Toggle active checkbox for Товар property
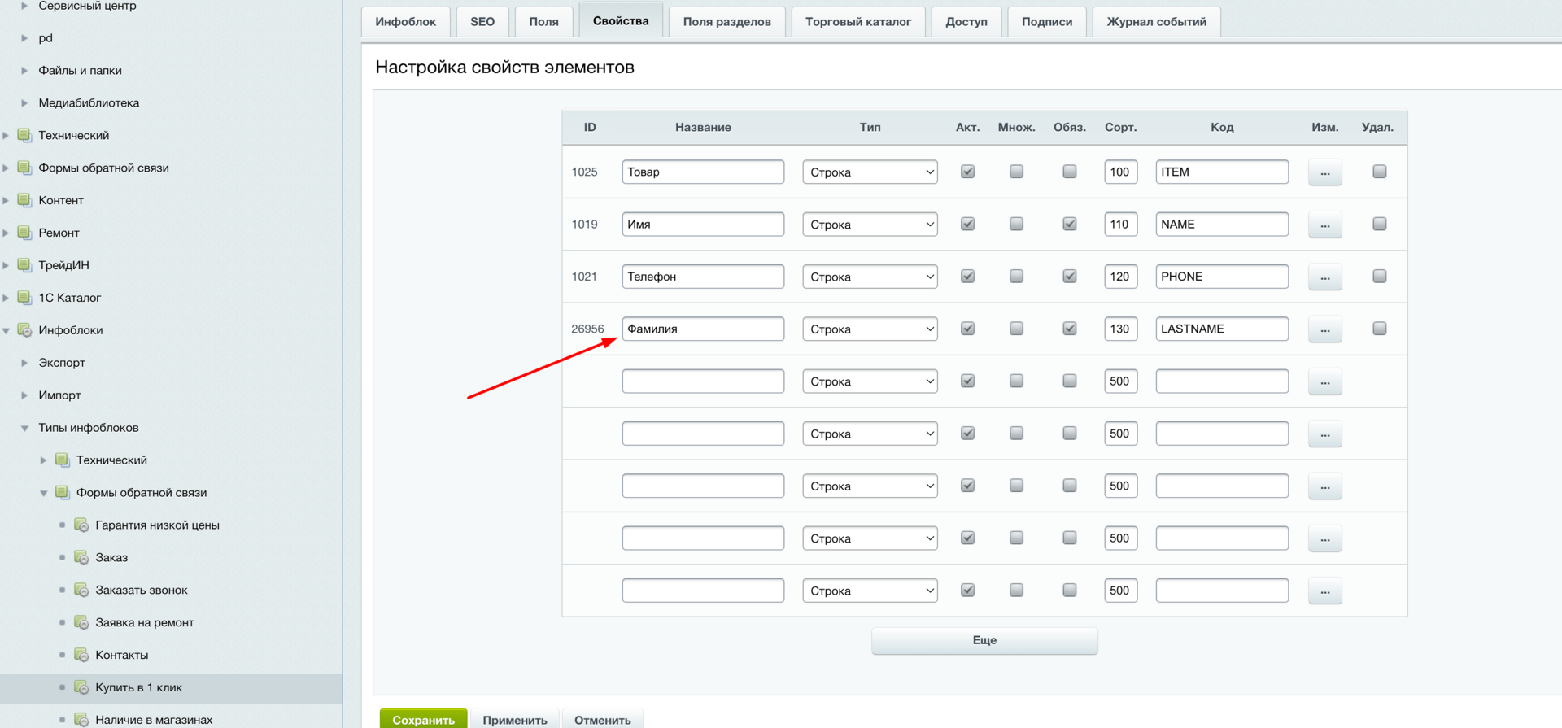Screen dimensions: 1562x728 pyautogui.click(x=967, y=172)
